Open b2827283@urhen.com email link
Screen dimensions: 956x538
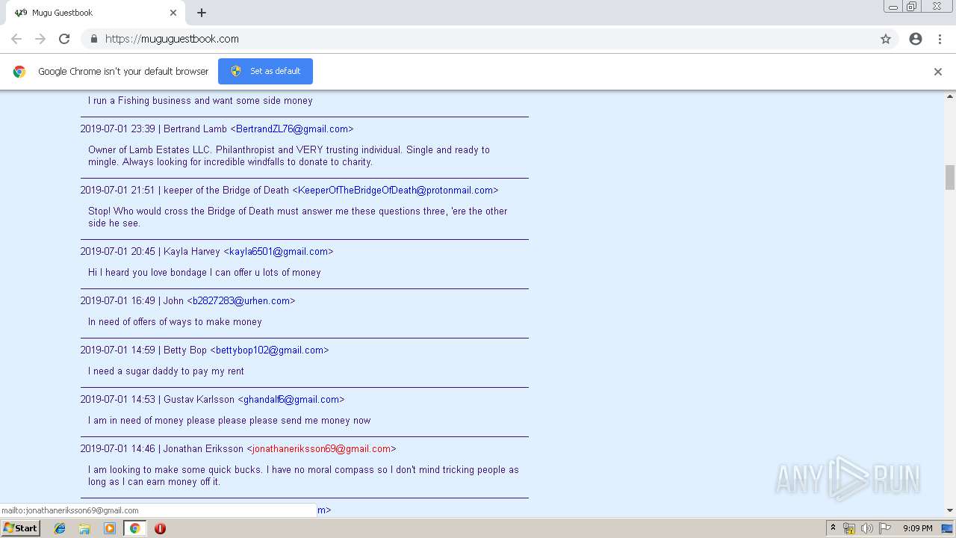241,300
